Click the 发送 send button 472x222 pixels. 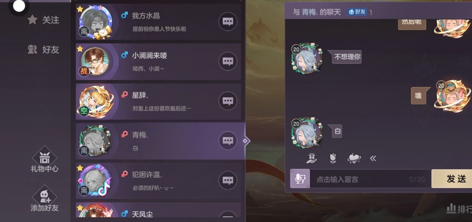point(452,179)
